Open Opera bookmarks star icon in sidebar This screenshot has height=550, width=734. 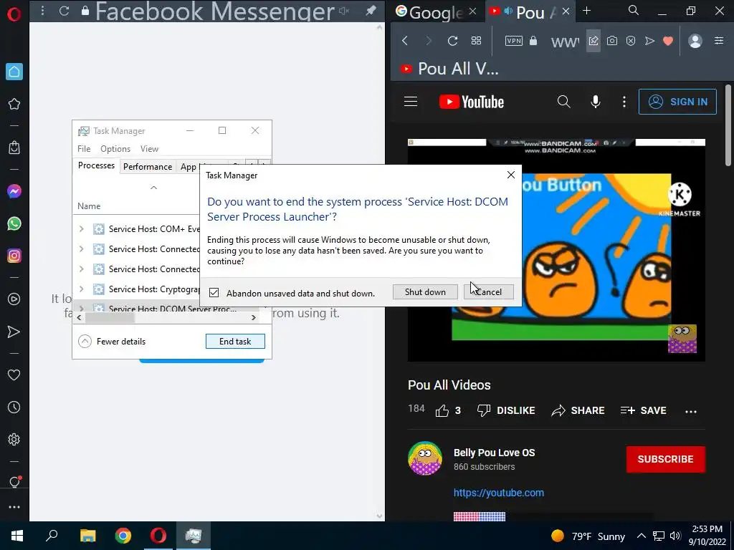click(x=14, y=104)
